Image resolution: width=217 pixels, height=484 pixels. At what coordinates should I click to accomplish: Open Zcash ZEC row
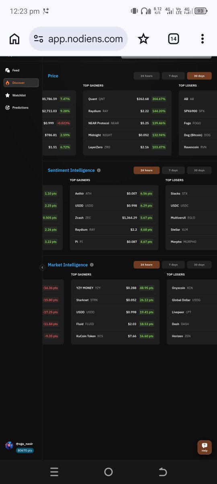point(114,218)
